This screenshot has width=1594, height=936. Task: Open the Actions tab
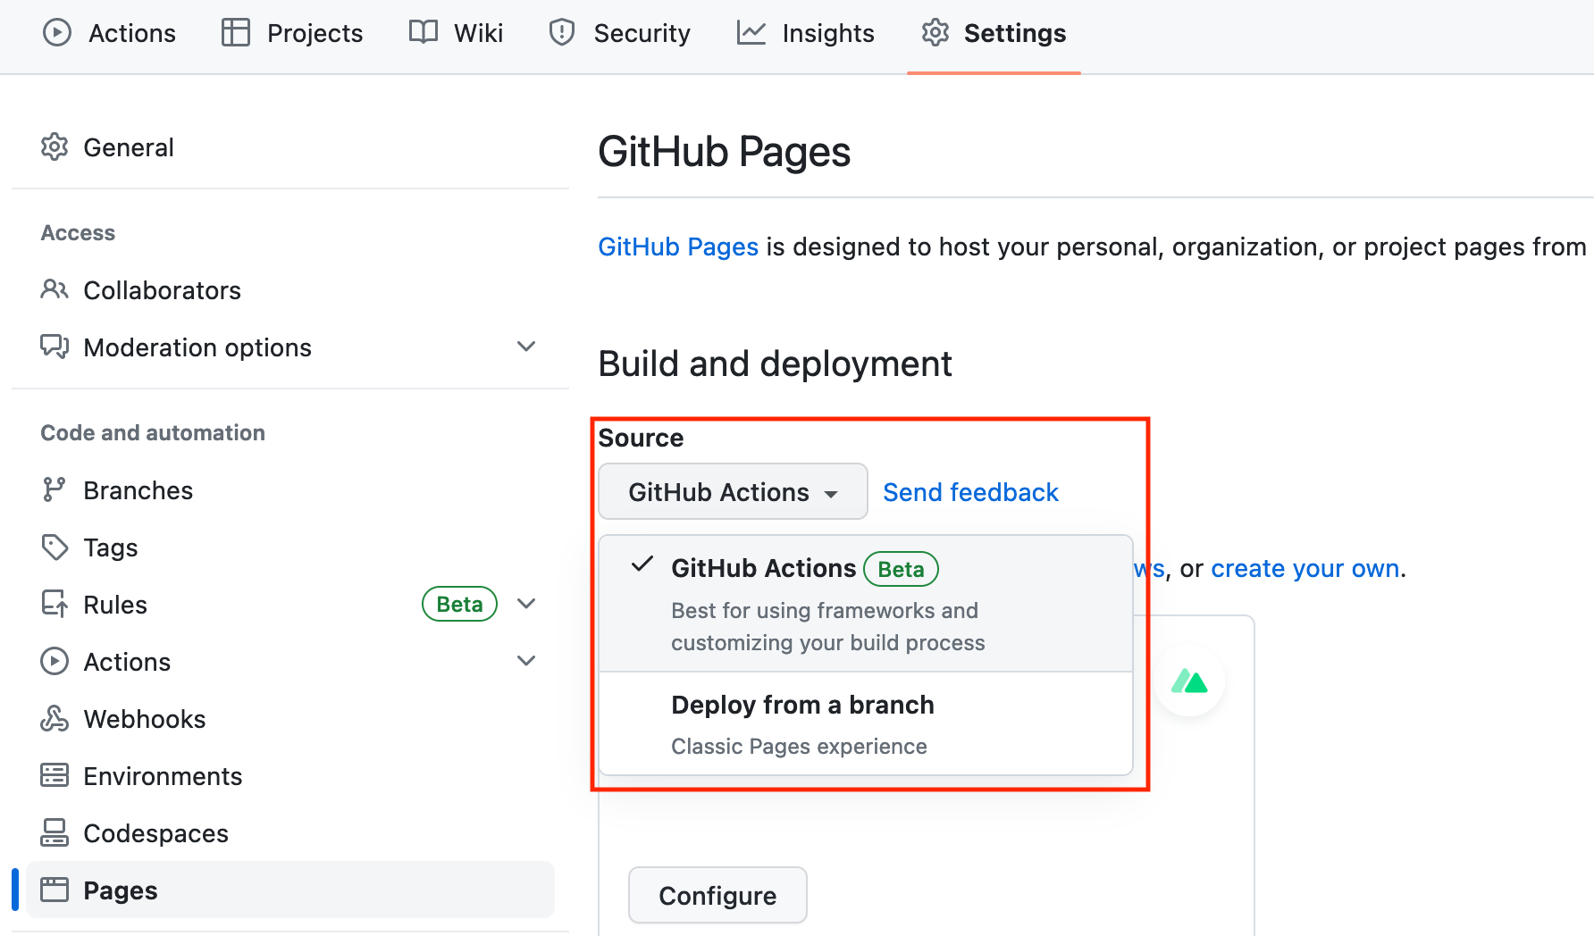[x=110, y=33]
